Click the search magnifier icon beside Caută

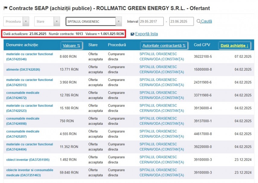(199, 21)
